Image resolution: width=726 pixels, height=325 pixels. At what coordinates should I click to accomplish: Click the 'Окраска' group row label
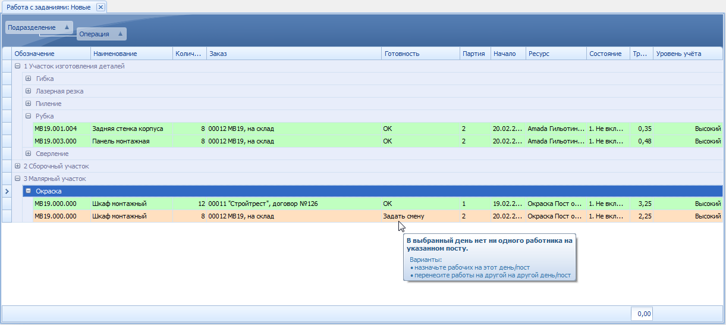click(49, 191)
